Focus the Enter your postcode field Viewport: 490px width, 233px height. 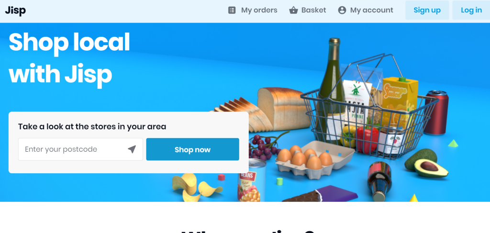pos(80,149)
